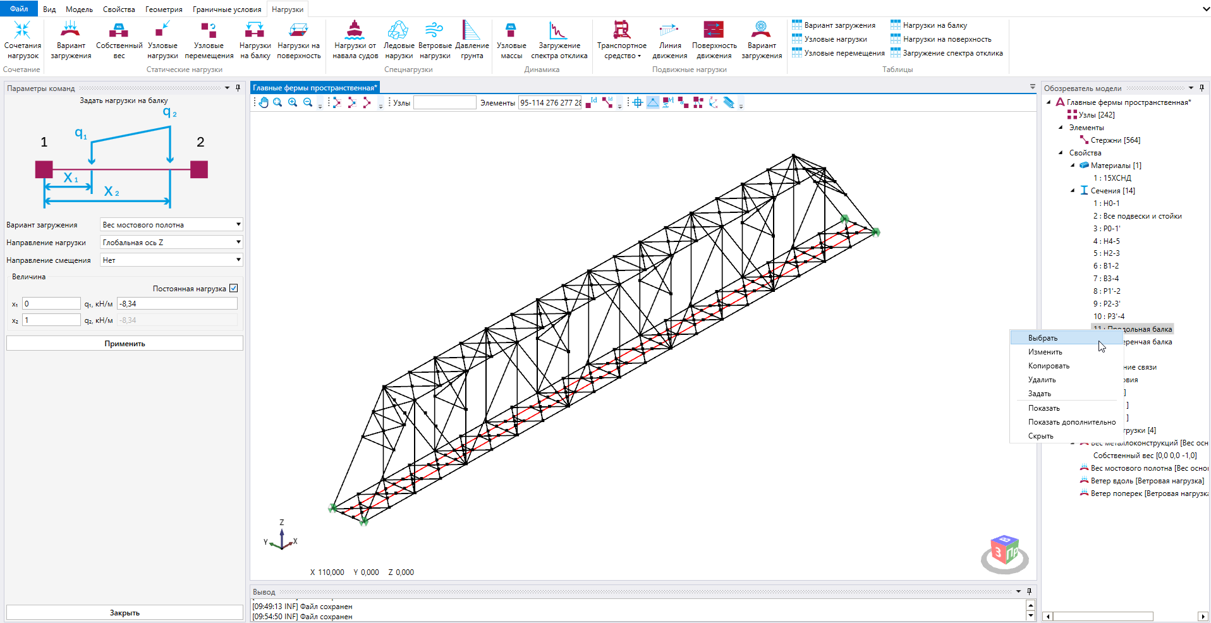Image resolution: width=1211 pixels, height=623 pixels.
Task: Choose Показать дополнительно in context menu
Action: click(1066, 422)
